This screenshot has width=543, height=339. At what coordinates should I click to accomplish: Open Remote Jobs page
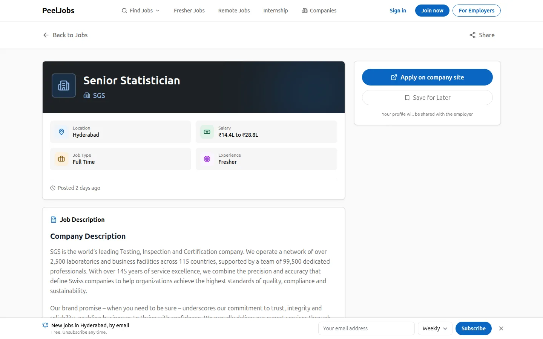(234, 11)
